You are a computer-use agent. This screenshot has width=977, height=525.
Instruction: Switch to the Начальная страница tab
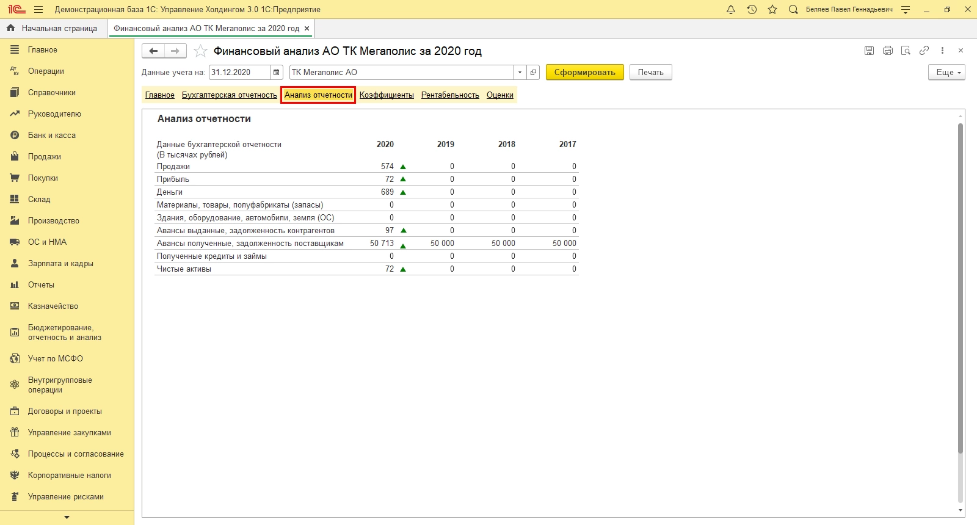click(53, 28)
